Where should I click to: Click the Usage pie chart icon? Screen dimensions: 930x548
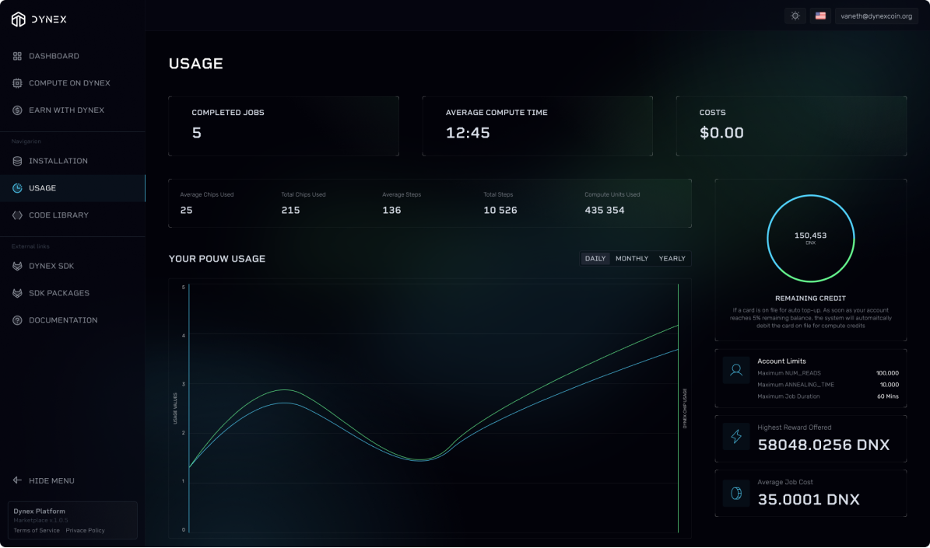17,188
